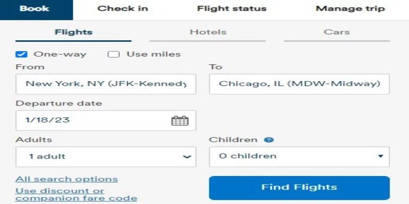
Task: Expand the Adults dropdown chevron
Action: coord(187,157)
